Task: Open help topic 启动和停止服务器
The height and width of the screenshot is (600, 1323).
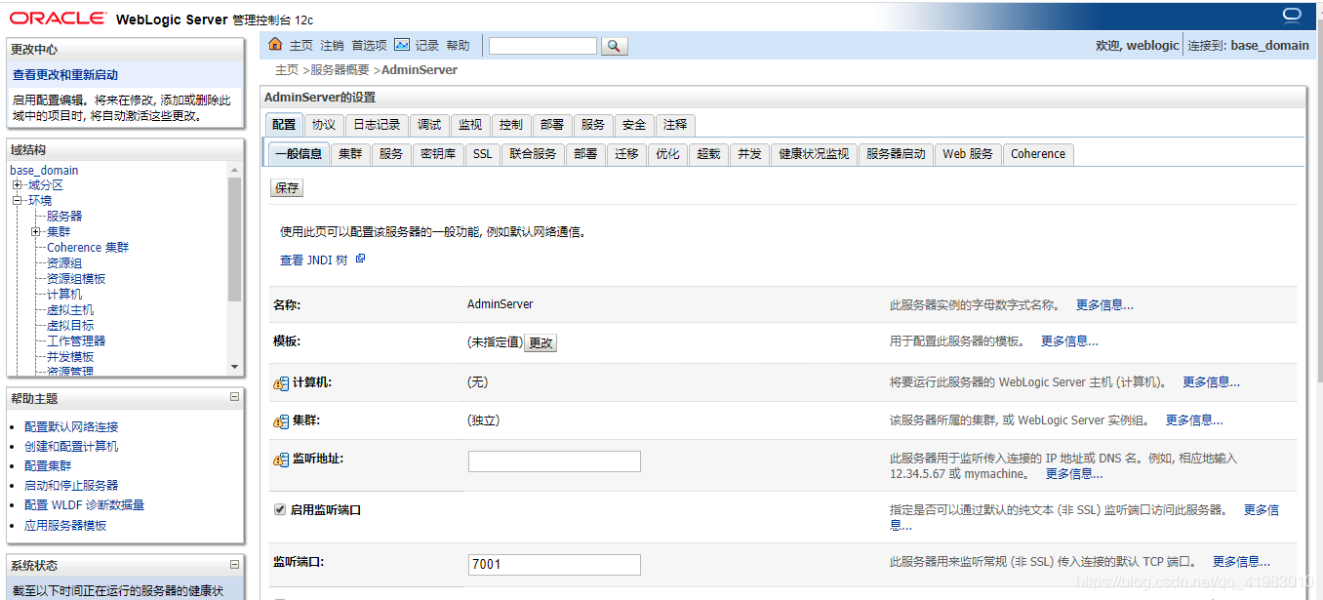Action: (x=71, y=486)
